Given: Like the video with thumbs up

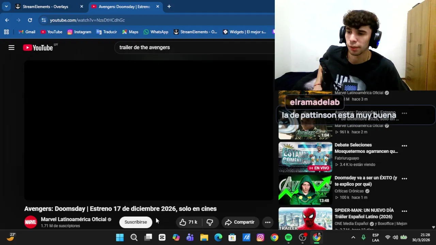Looking at the screenshot, I should click(189, 222).
